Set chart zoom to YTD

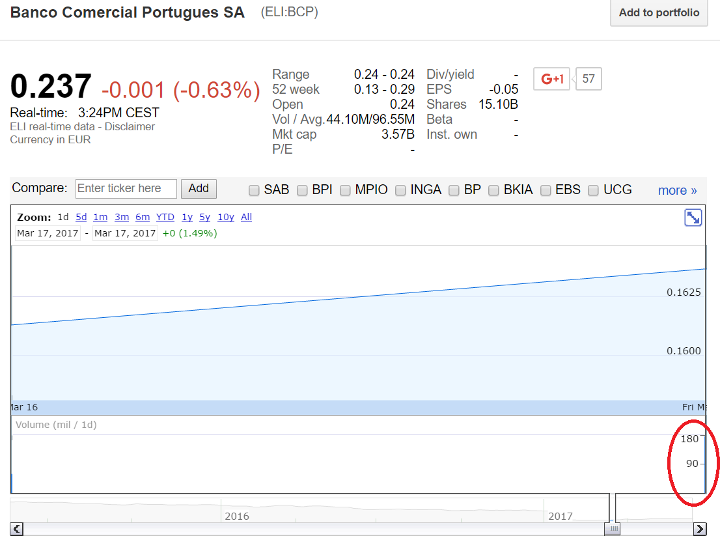click(x=165, y=217)
